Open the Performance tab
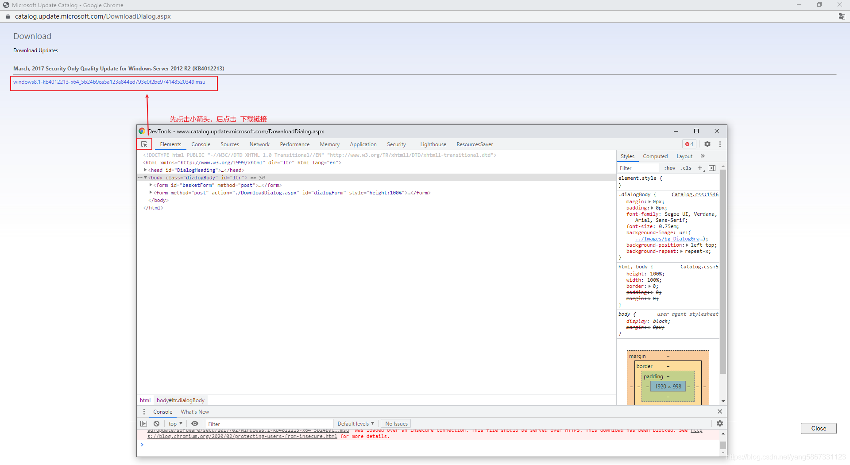 [x=294, y=144]
